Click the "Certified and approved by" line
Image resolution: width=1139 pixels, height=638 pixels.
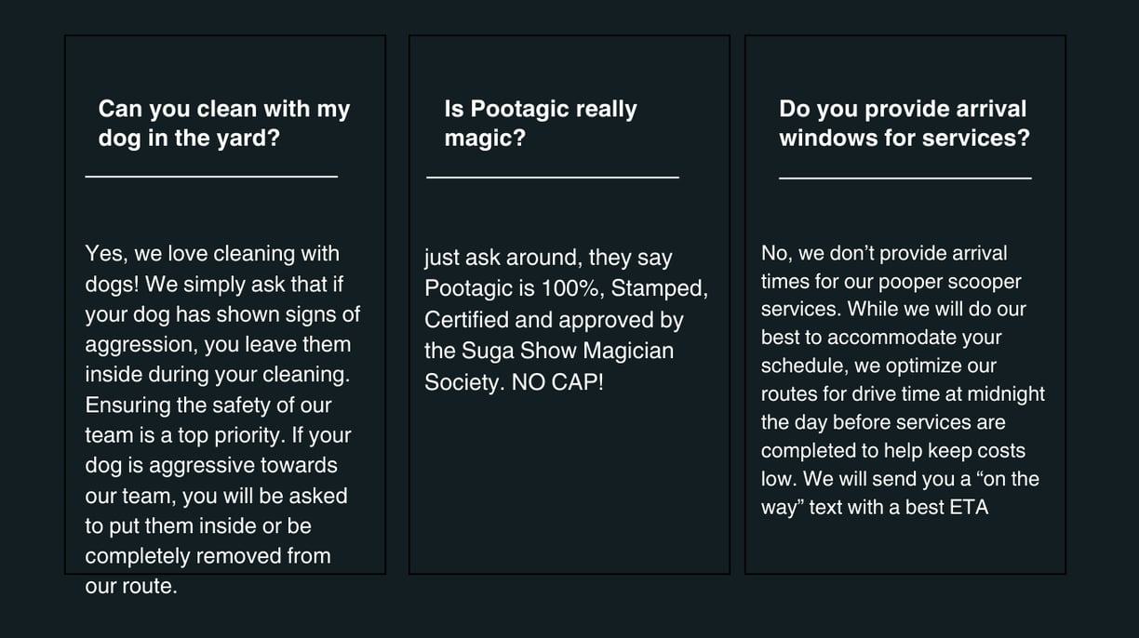(554, 320)
